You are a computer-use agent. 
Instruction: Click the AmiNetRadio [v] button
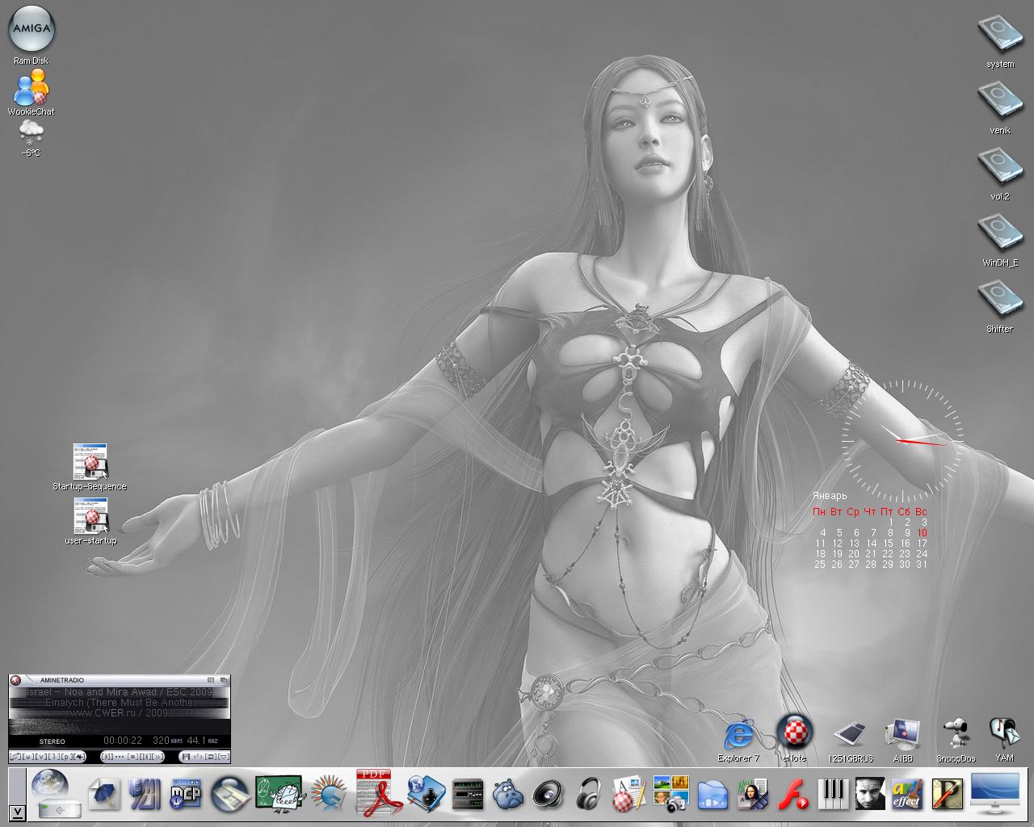pos(41,757)
